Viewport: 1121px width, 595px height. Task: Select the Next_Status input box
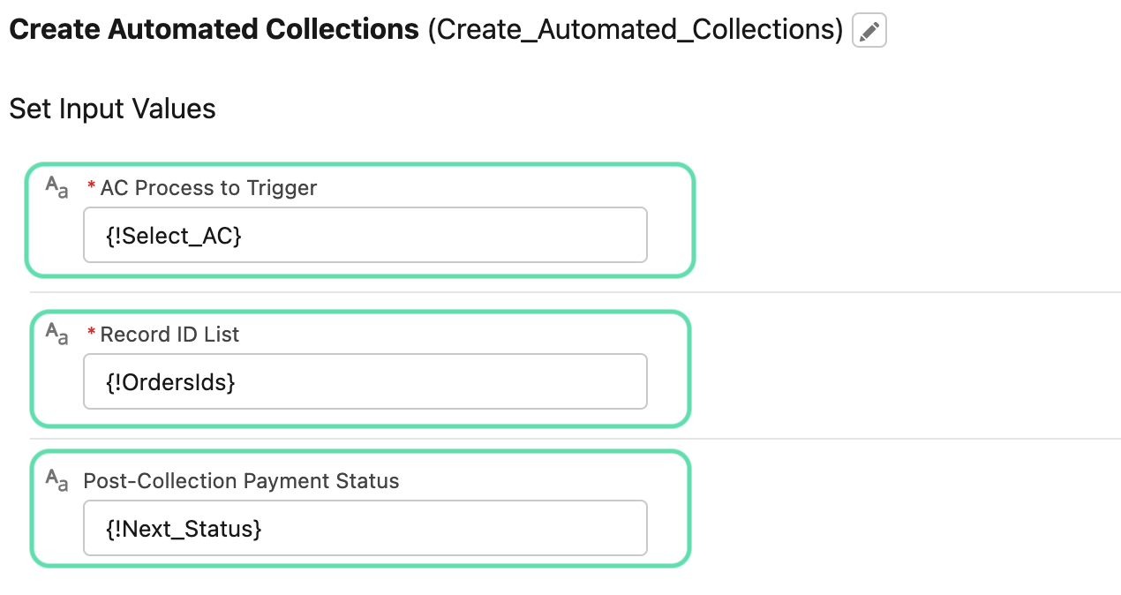pos(365,527)
